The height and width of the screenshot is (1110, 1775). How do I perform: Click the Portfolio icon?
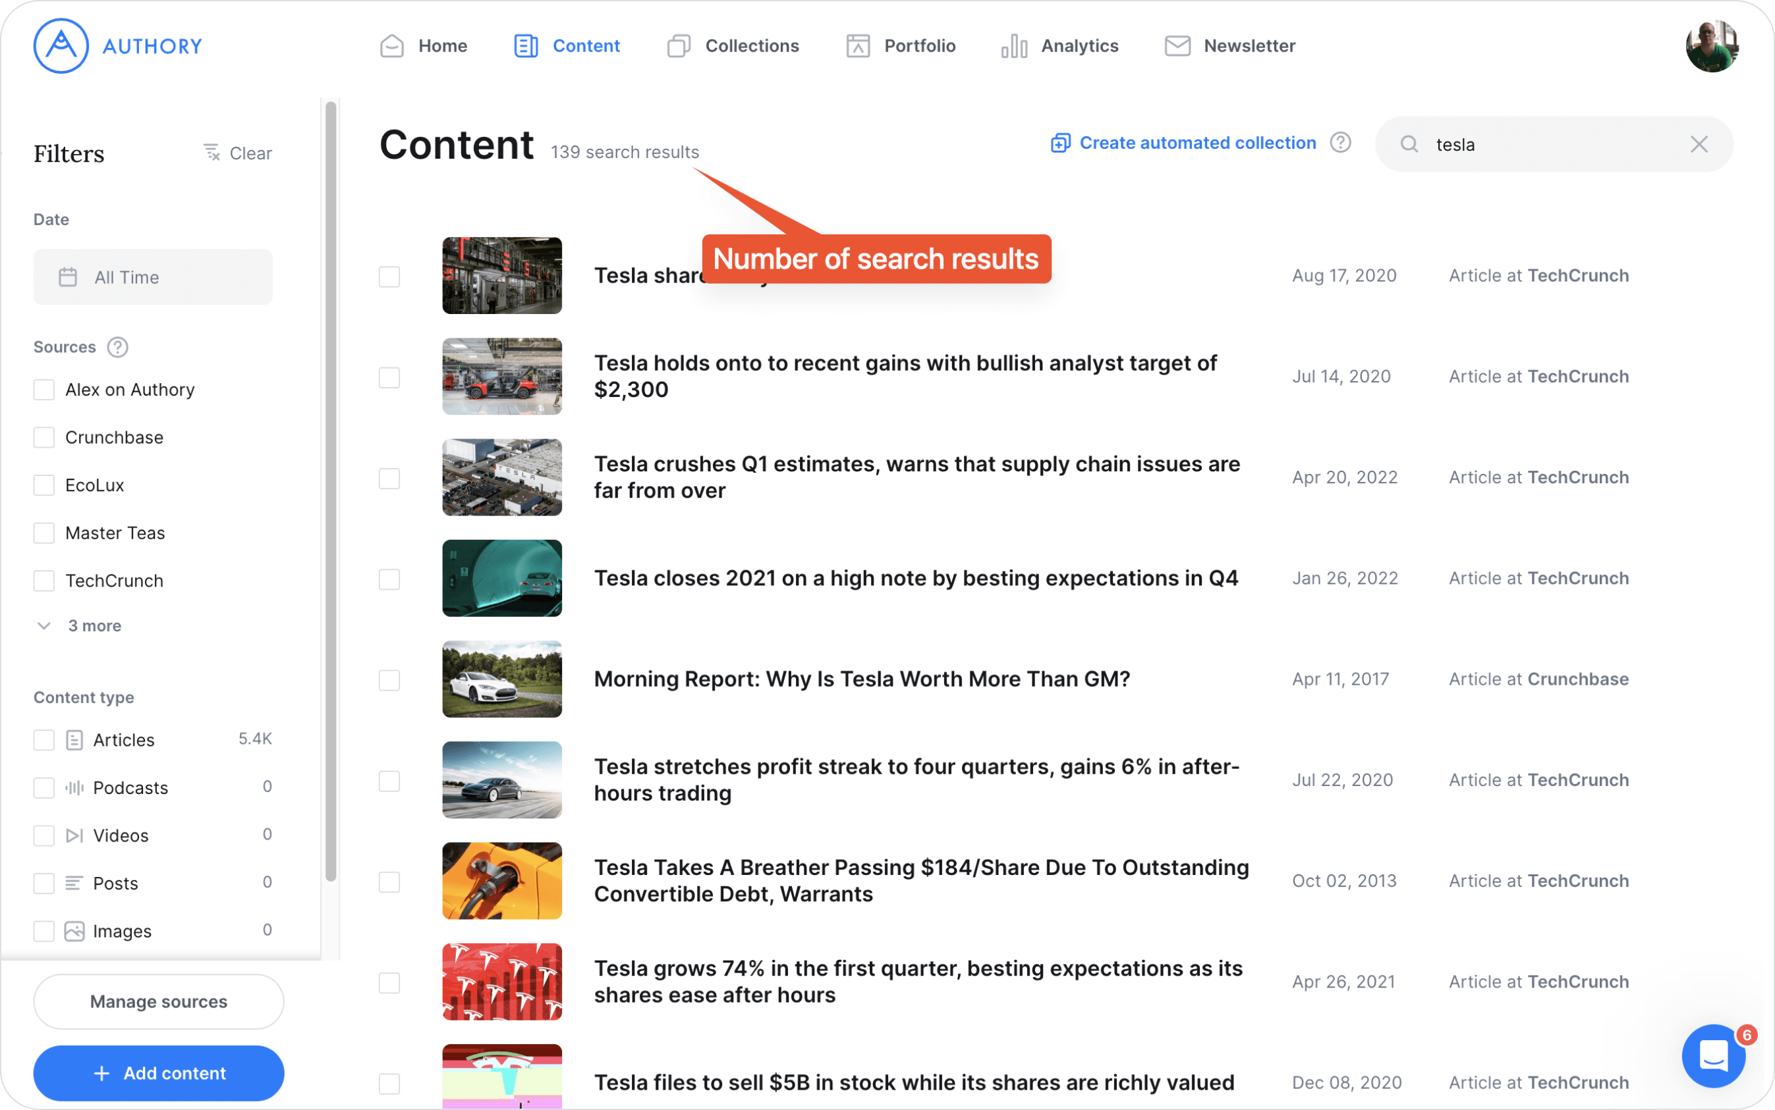tap(858, 45)
